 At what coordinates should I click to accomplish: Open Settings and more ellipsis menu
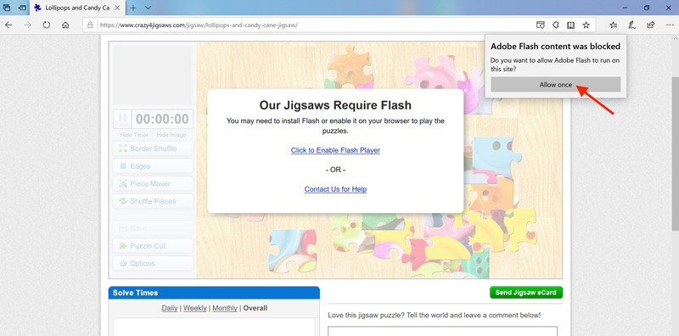tap(669, 25)
